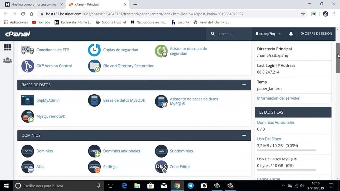
Task: Open MySQL remoto icon
Action: pos(28,116)
